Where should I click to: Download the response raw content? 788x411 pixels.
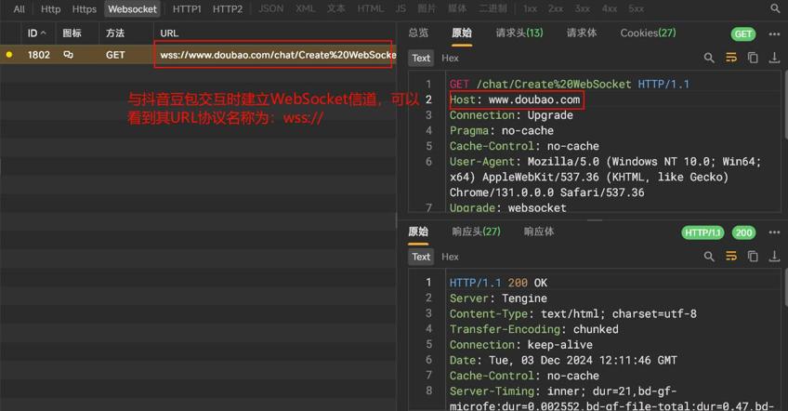[x=774, y=257]
